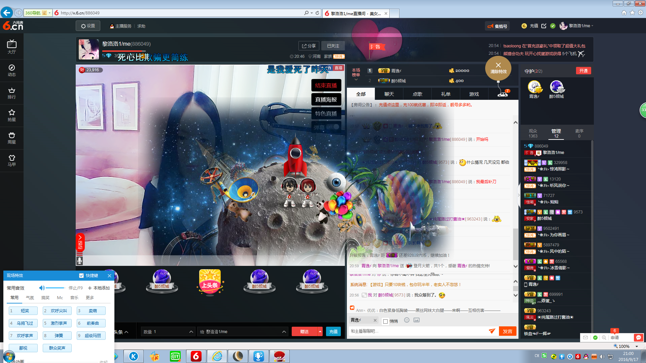Open the 马甲 shirt icon in sidebar
Screen dimensions: 646x363
click(12, 160)
